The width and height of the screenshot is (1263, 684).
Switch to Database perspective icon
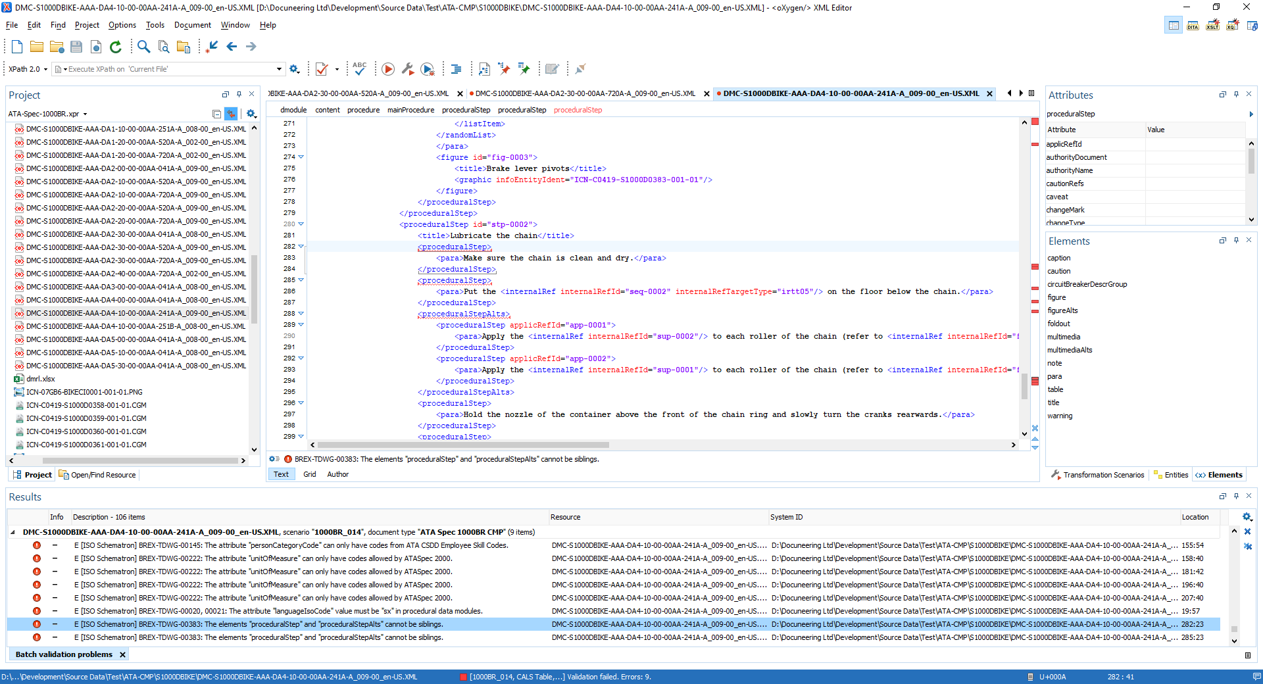coord(1252,25)
